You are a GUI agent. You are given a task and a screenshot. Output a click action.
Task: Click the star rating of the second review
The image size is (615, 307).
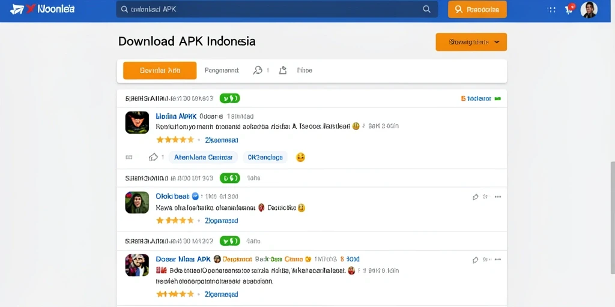point(175,221)
